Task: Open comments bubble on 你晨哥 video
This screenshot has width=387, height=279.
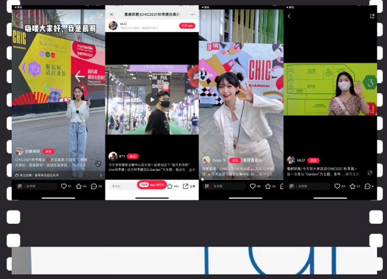Action: (x=94, y=186)
